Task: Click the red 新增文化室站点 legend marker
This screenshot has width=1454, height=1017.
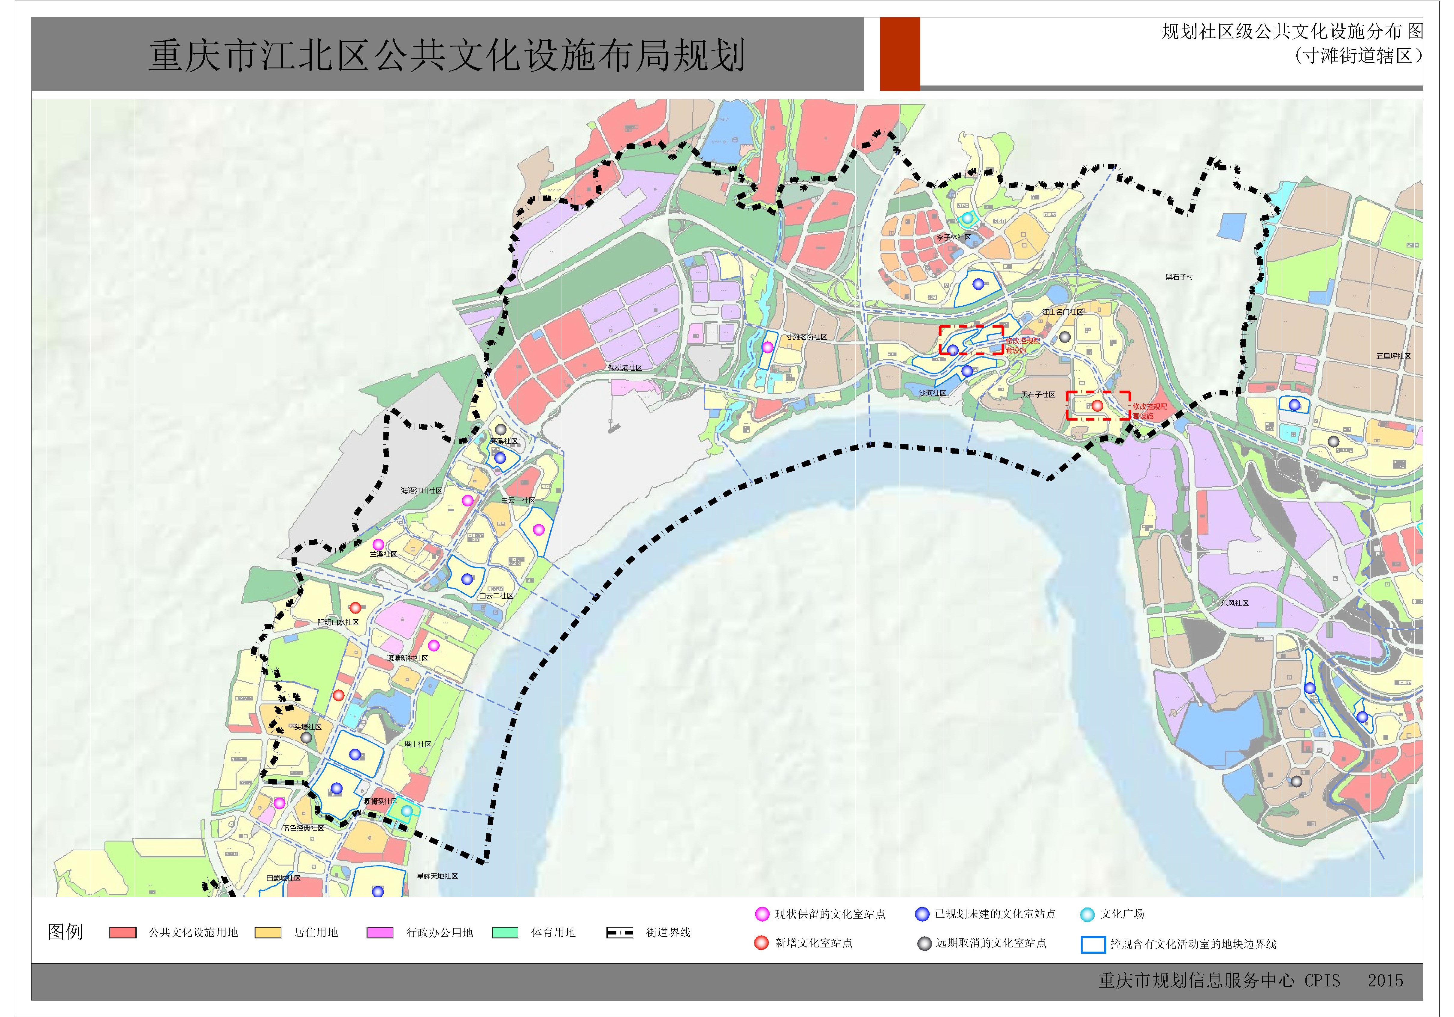Action: click(x=762, y=943)
